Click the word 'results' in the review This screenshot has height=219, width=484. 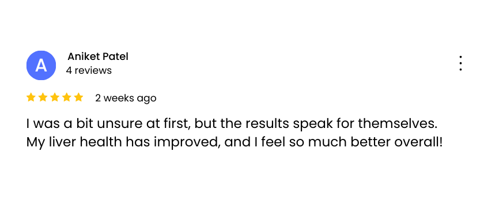click(x=268, y=124)
